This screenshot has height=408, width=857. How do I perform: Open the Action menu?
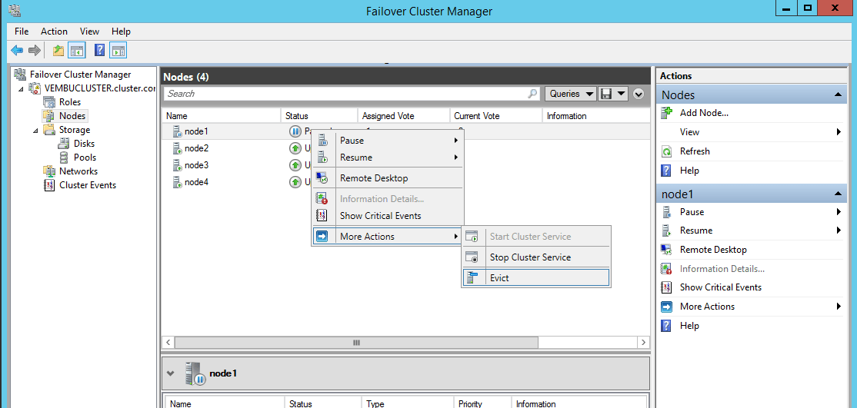pyautogui.click(x=54, y=32)
